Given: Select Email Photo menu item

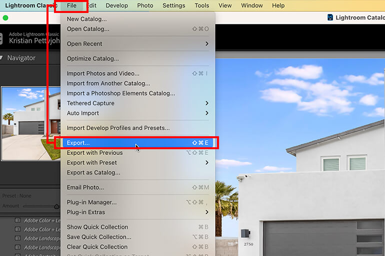Looking at the screenshot, I should pyautogui.click(x=137, y=188).
